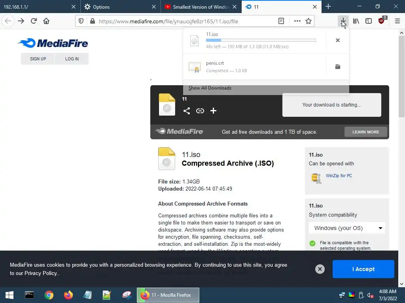View site security padlock info
Screen dimensions: 405x303
93,21
